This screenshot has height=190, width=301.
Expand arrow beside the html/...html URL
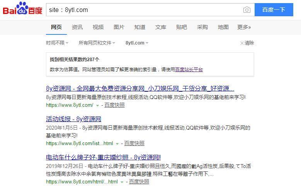click(x=122, y=182)
